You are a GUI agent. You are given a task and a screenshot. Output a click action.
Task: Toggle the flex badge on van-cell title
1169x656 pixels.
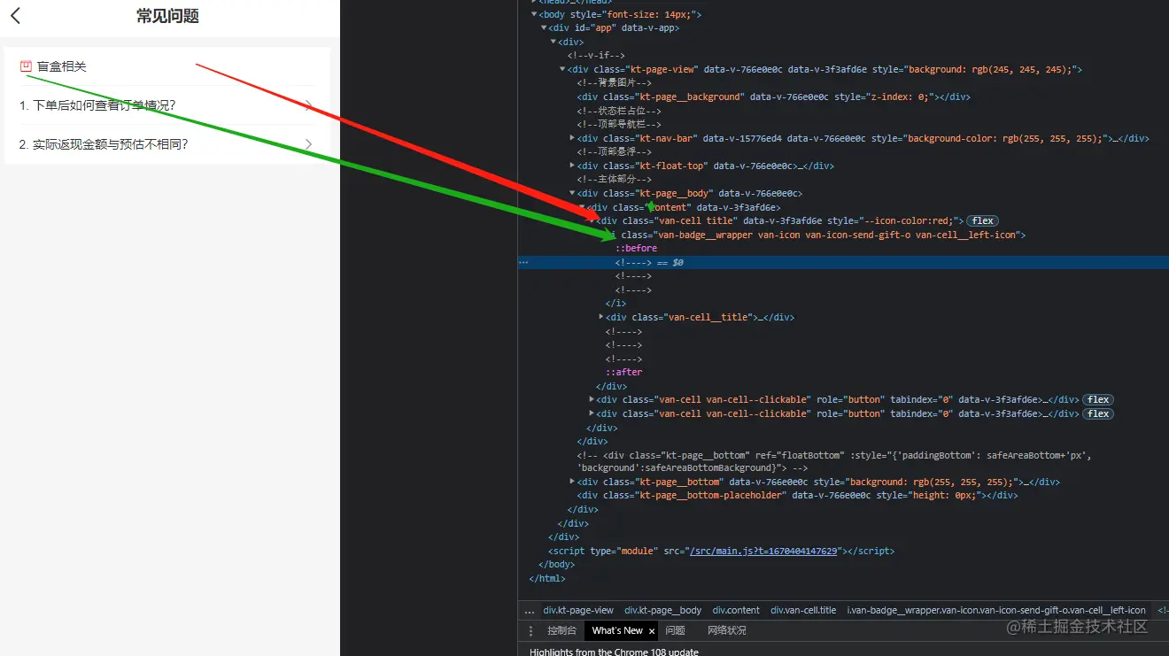point(982,220)
